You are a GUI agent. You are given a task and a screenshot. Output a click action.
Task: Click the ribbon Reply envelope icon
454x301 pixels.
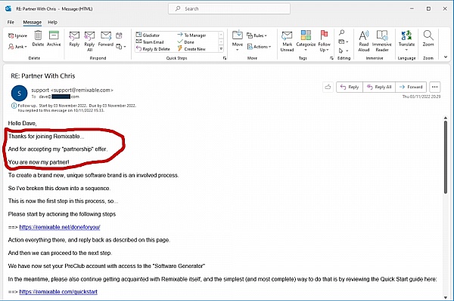(74, 38)
